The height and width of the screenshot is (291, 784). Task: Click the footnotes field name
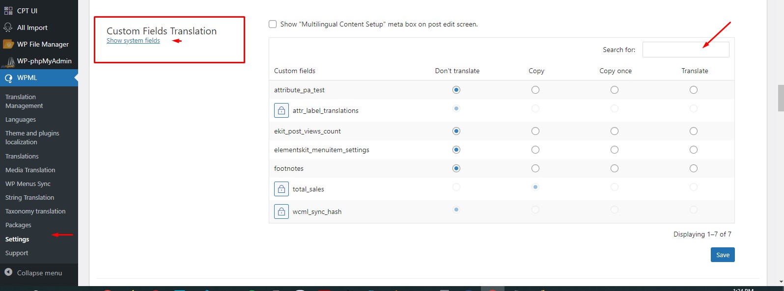coord(289,168)
